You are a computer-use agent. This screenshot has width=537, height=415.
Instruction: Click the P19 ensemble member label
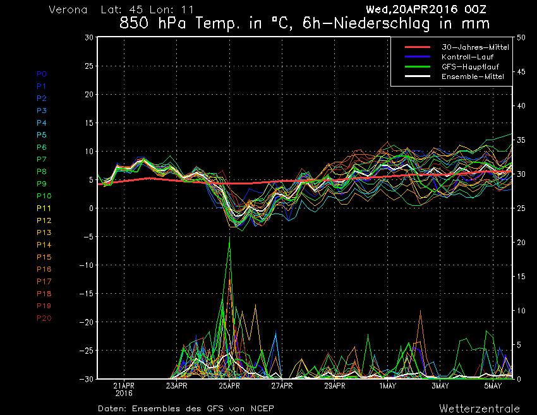(44, 306)
